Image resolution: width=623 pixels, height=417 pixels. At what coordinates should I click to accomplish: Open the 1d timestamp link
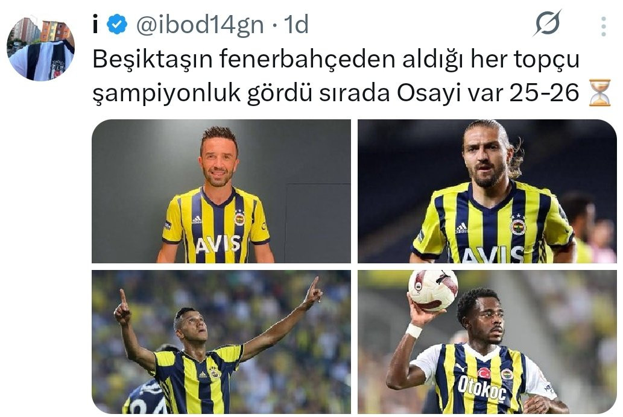[x=296, y=25]
